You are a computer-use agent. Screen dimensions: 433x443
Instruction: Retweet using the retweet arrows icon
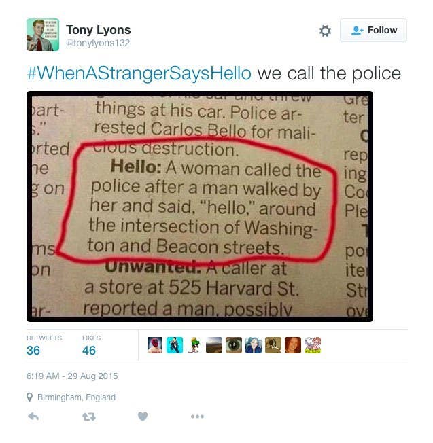point(89,417)
